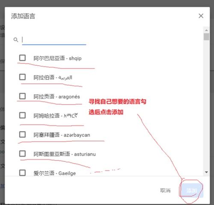214x205 pixels.
Task: Close the 添加语言 dialog
Action: click(201, 16)
